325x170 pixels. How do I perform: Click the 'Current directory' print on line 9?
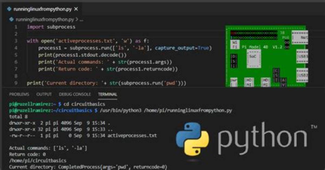pyautogui.click(x=106, y=83)
